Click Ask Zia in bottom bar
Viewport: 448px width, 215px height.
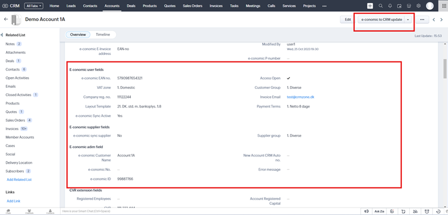pos(379,211)
